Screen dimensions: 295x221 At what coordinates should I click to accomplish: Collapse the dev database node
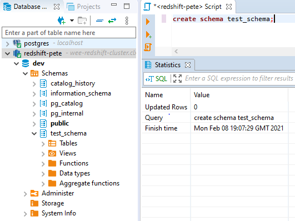point(17,64)
